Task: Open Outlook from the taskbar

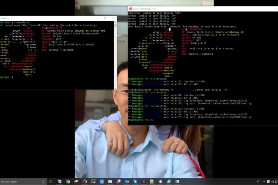Action: pyautogui.click(x=127, y=181)
